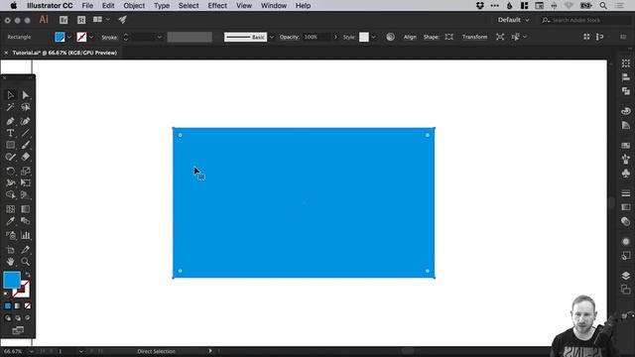This screenshot has height=357, width=635.
Task: Click the Align link in control bar
Action: [x=410, y=38]
